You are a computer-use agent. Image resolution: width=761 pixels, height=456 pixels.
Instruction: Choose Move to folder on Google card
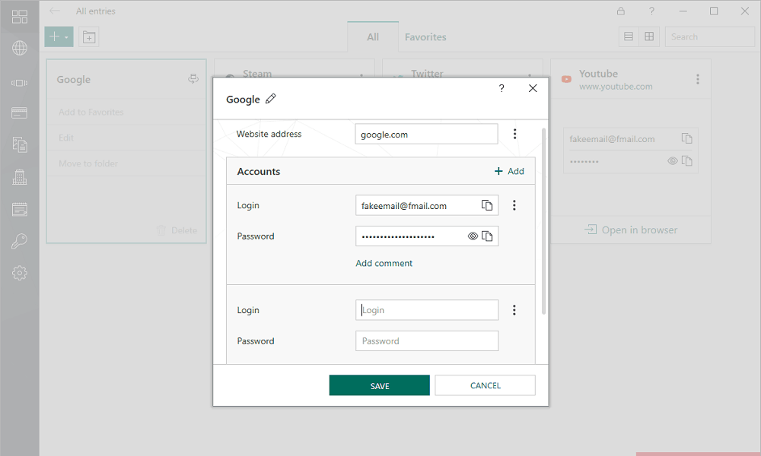click(x=88, y=163)
